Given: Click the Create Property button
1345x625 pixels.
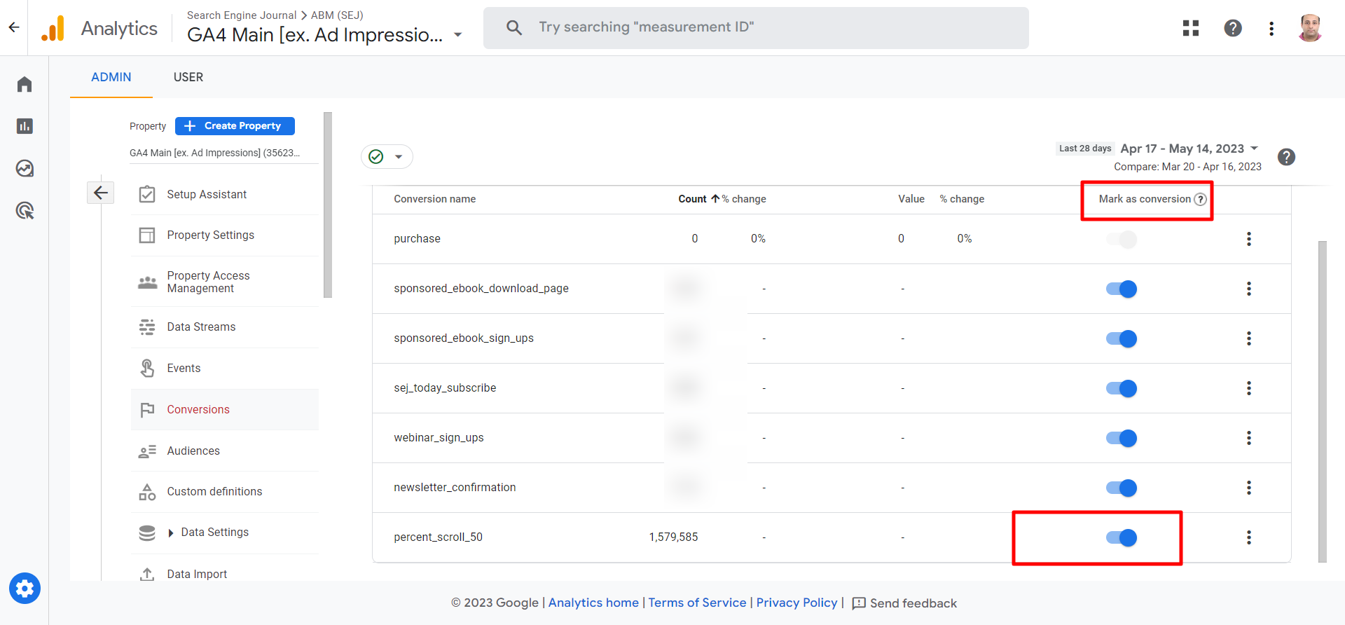Looking at the screenshot, I should pyautogui.click(x=235, y=126).
